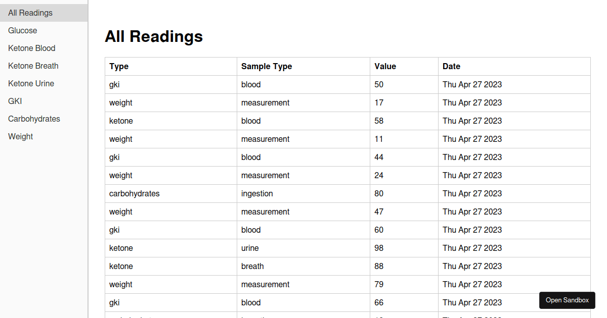Click the Date column header
This screenshot has height=318, width=607.
(x=451, y=66)
